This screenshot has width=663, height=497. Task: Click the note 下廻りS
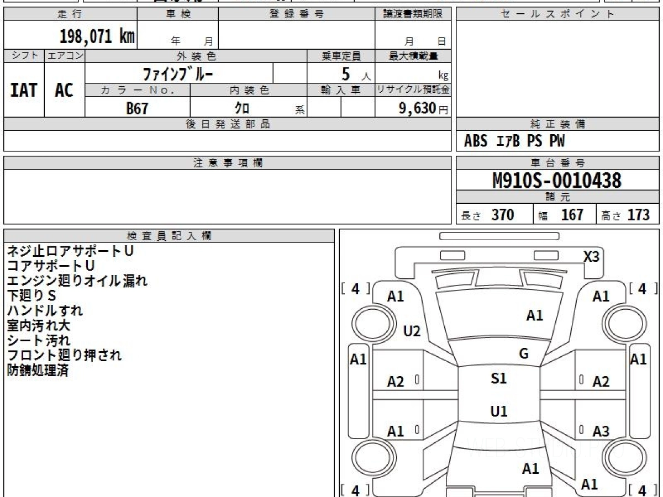click(31, 295)
